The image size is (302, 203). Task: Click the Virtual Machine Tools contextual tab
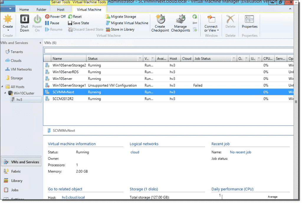89,2
